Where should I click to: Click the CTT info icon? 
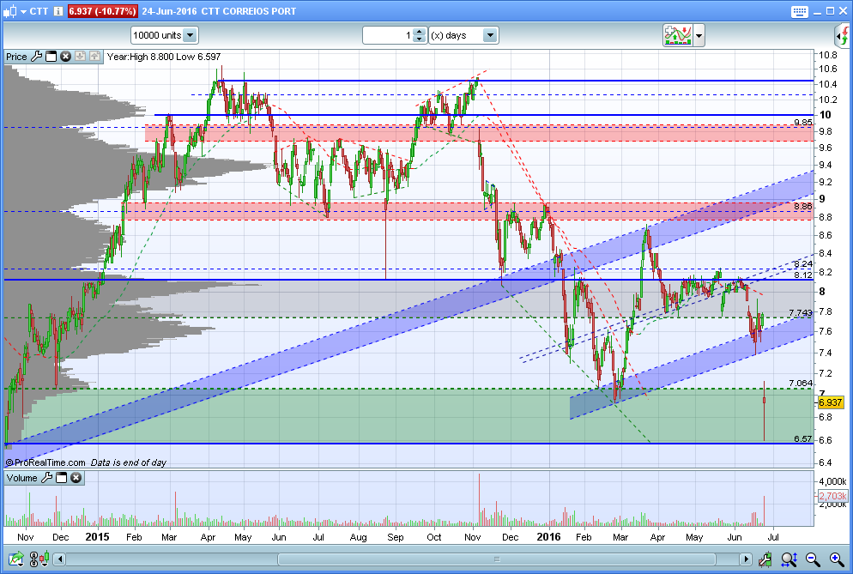[58, 11]
